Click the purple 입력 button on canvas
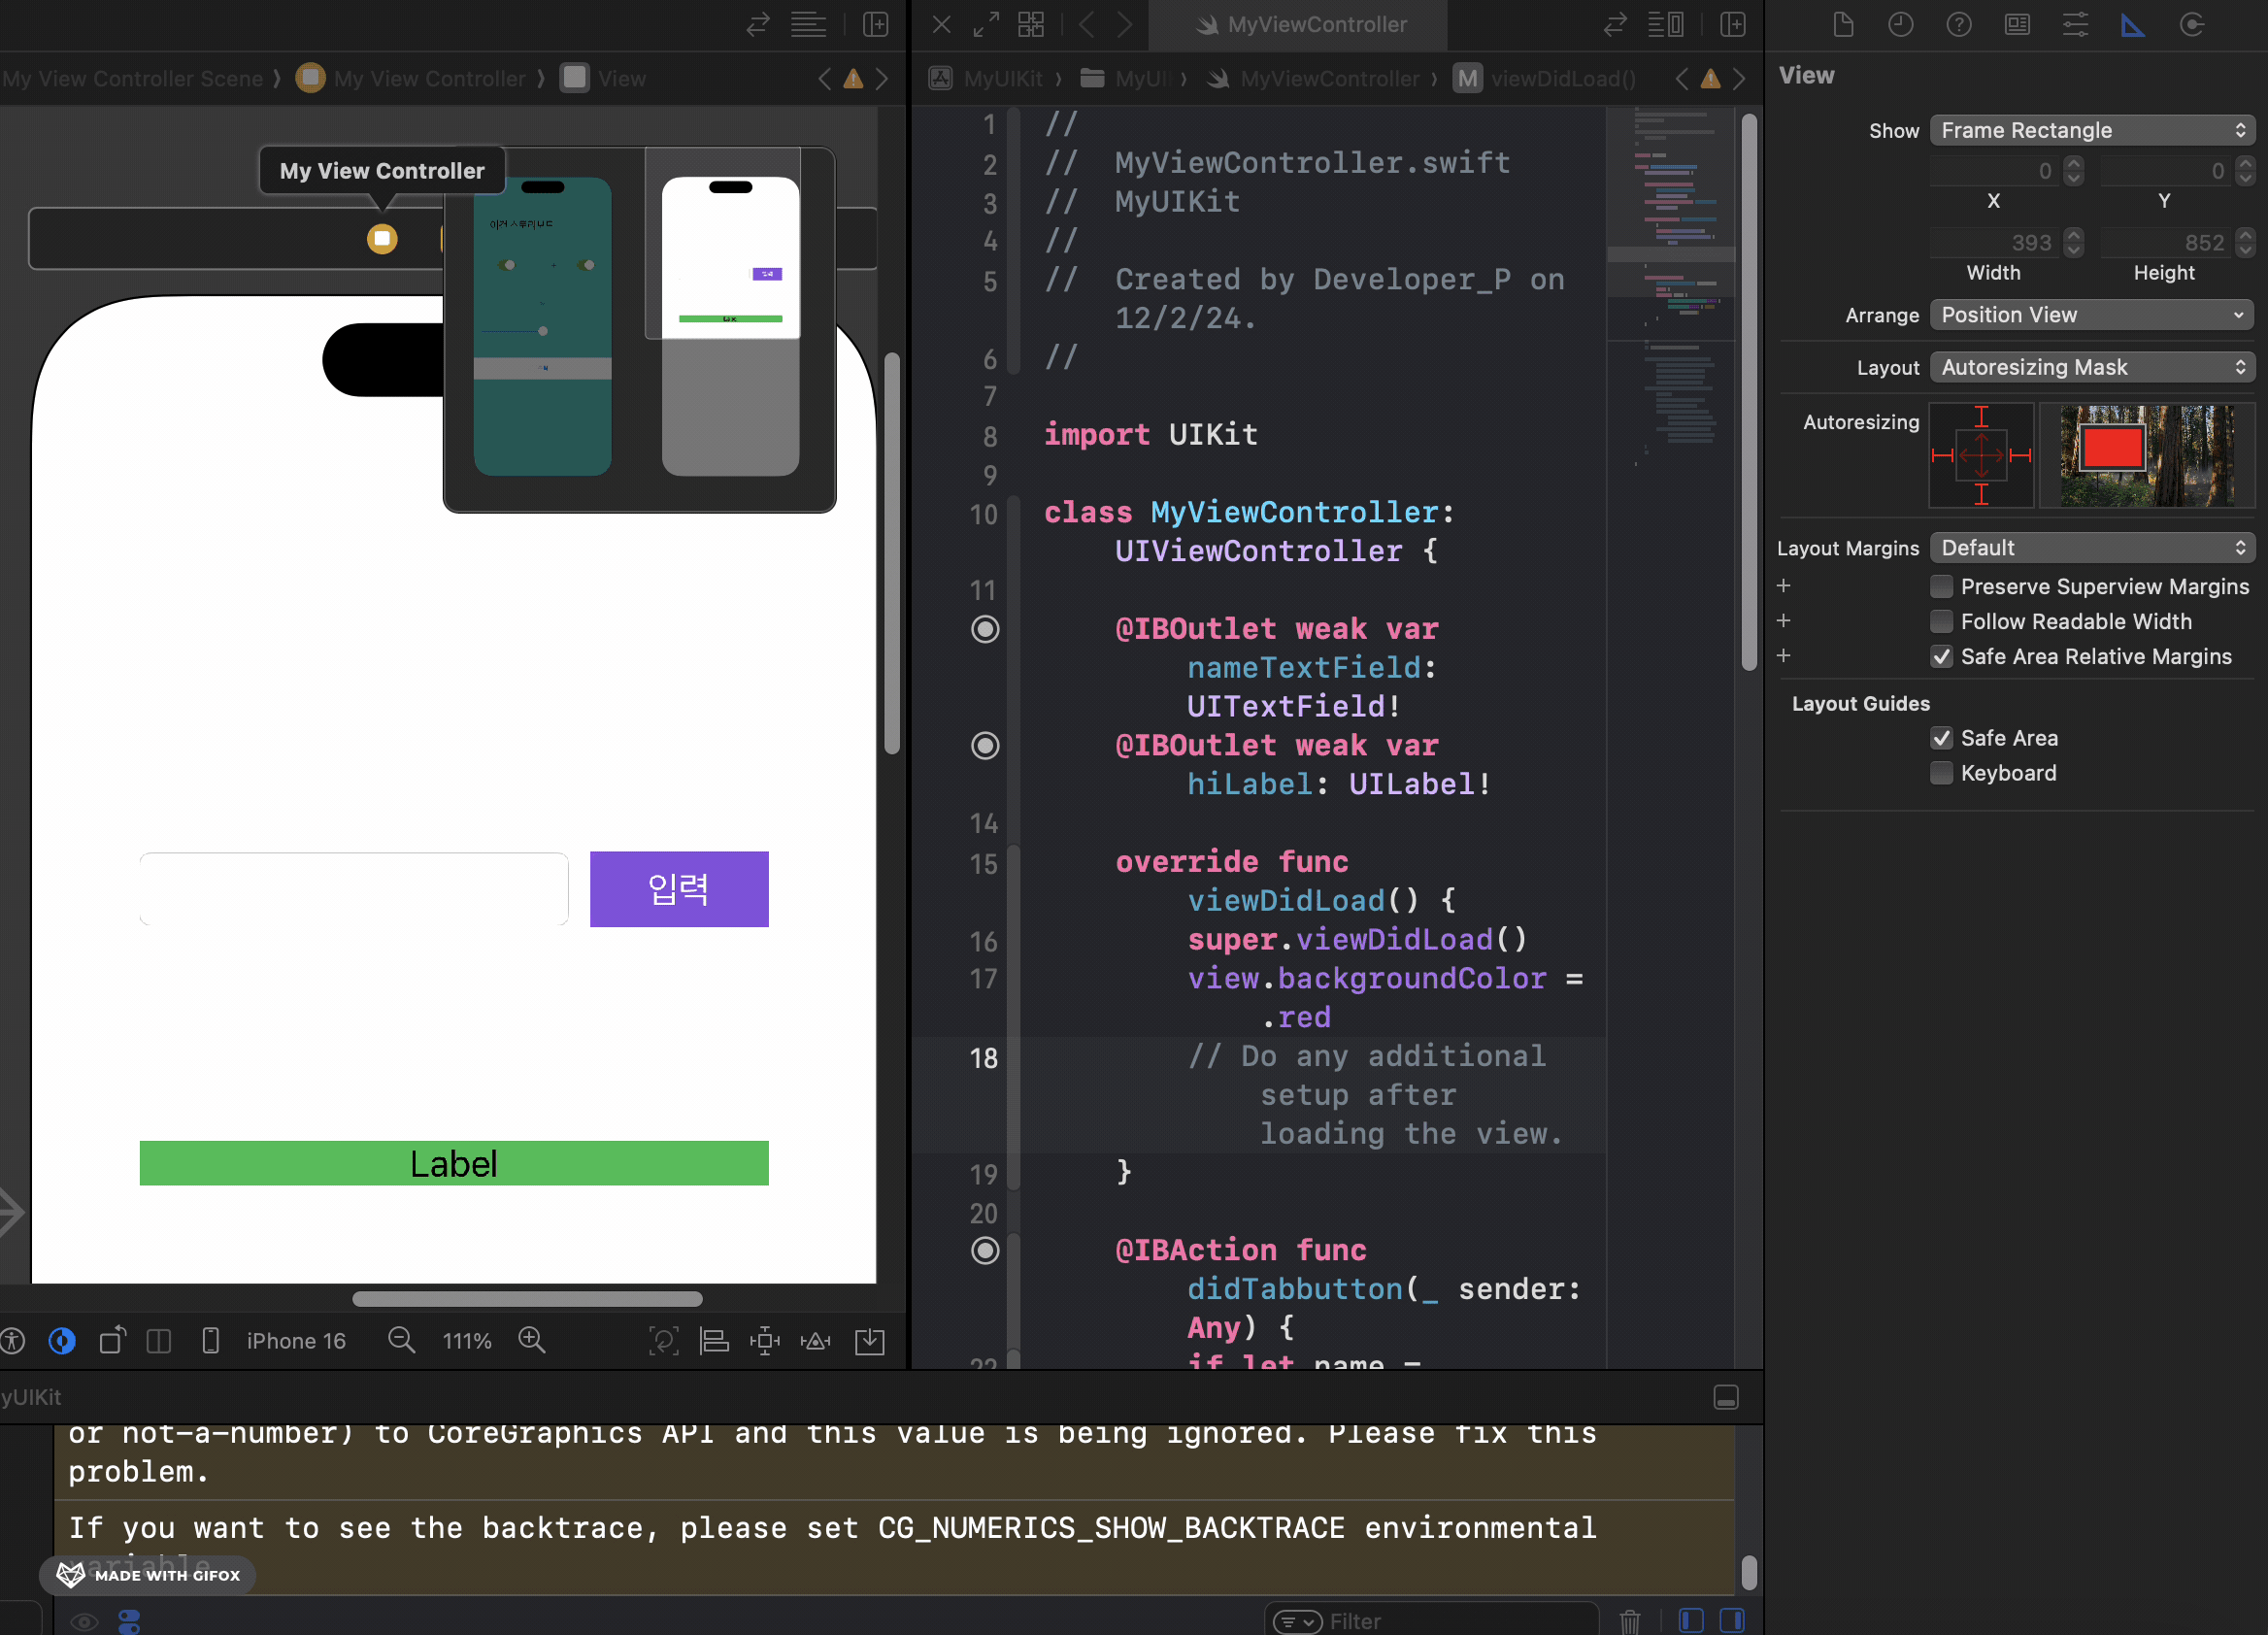Image resolution: width=2268 pixels, height=1635 pixels. tap(679, 889)
